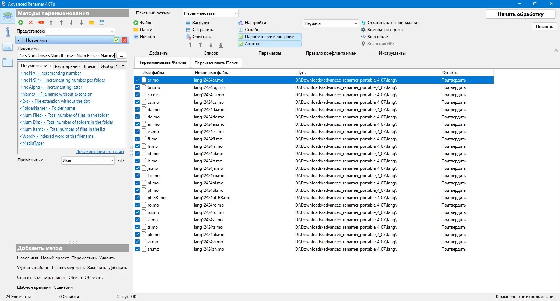Image resolution: width=560 pixels, height=301 pixels.
Task: Move the list item to bottom
Action: (x=221, y=45)
